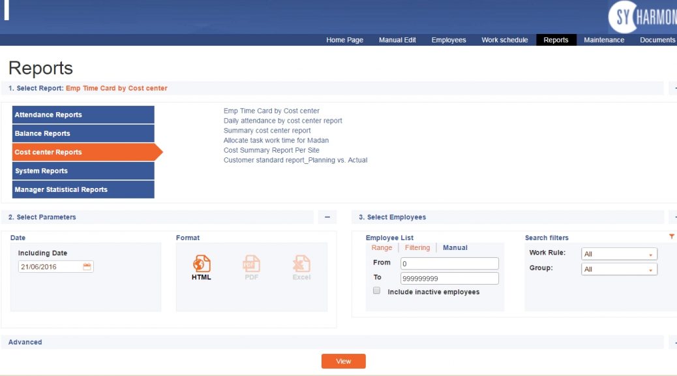Collapse the Select Parameters section
The width and height of the screenshot is (677, 376).
pyautogui.click(x=327, y=217)
